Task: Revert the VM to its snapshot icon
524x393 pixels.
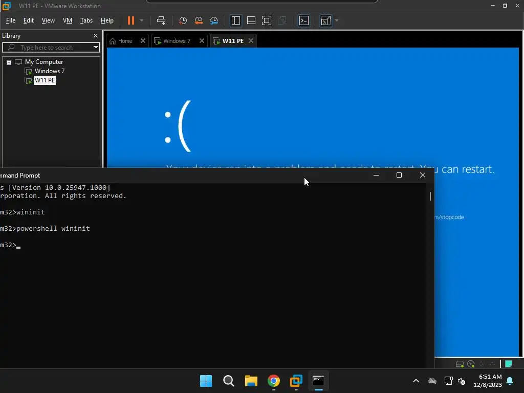Action: coord(199,20)
